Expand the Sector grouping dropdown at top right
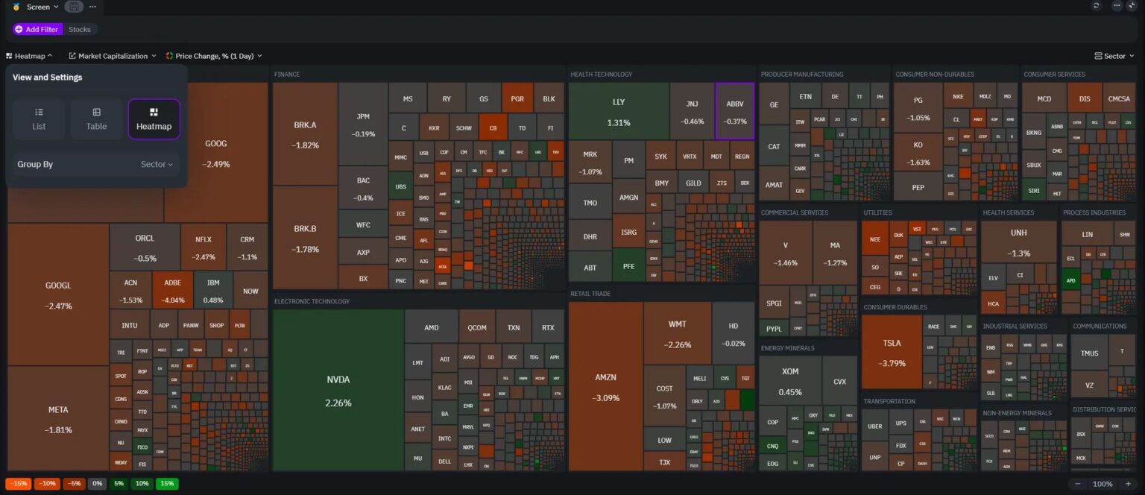Viewport: 1145px width, 495px height. [x=1114, y=55]
